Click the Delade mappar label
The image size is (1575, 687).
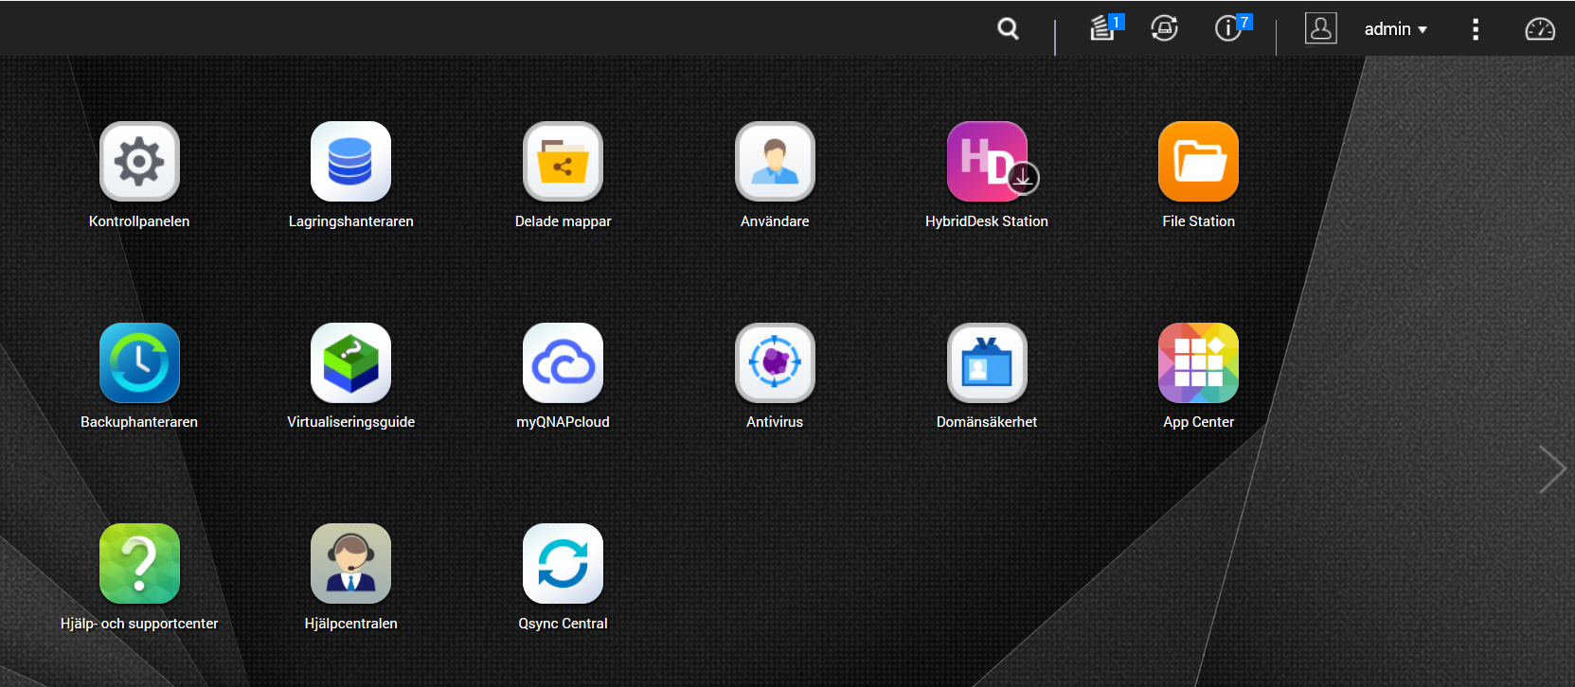tap(563, 221)
